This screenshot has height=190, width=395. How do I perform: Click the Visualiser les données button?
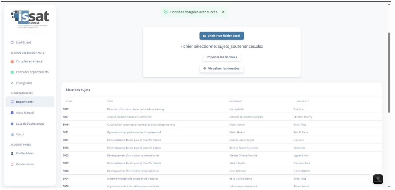(221, 68)
